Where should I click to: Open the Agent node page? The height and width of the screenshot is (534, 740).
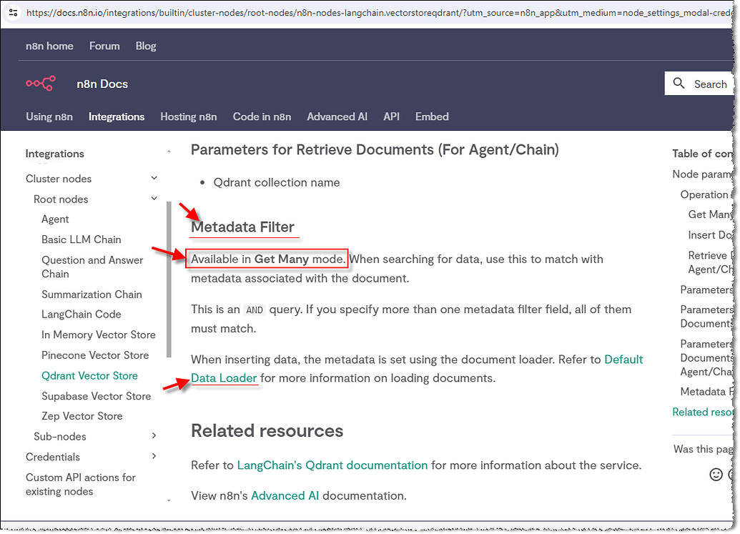(55, 219)
